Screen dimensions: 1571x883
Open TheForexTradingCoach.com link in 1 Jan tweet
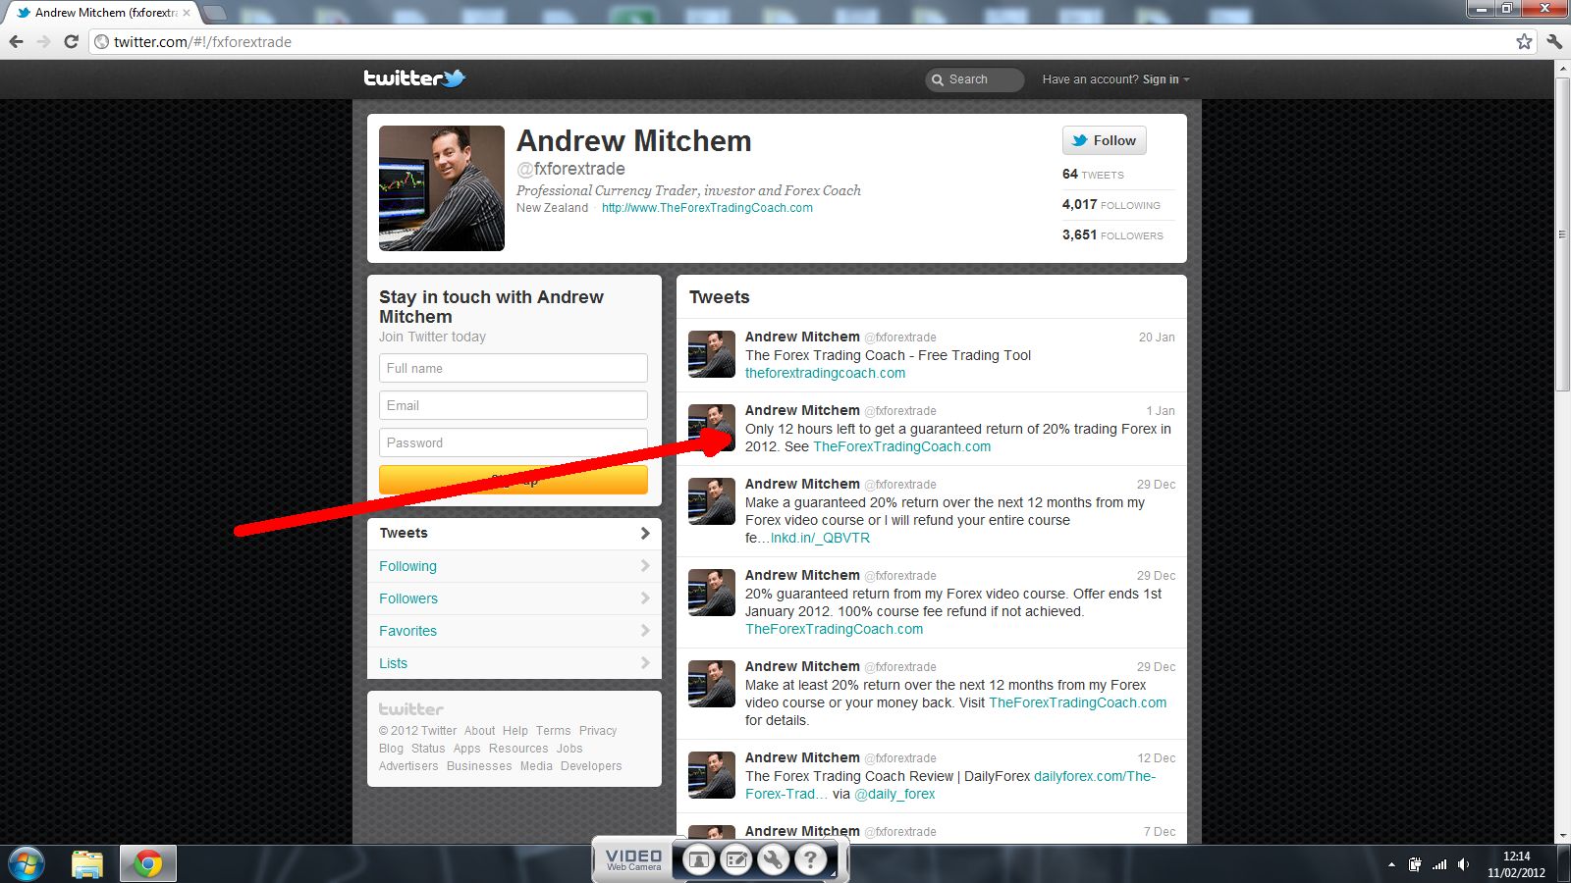(901, 446)
